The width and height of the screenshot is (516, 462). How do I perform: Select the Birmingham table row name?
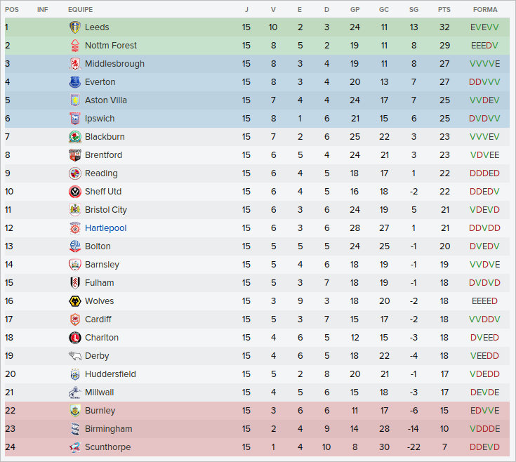[108, 429]
